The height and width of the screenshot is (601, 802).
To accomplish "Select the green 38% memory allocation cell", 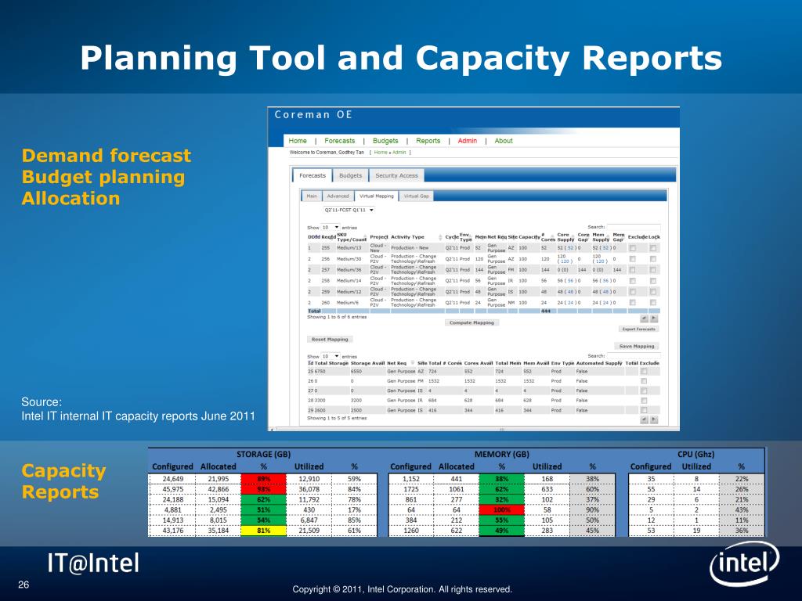I will (502, 479).
